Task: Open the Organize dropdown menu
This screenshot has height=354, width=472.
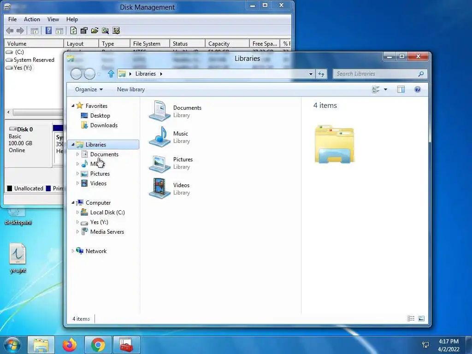Action: pos(89,89)
